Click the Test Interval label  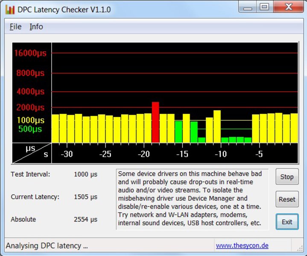click(30, 174)
